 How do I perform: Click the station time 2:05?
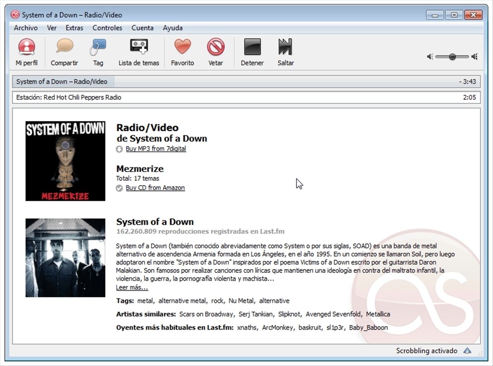pos(469,97)
